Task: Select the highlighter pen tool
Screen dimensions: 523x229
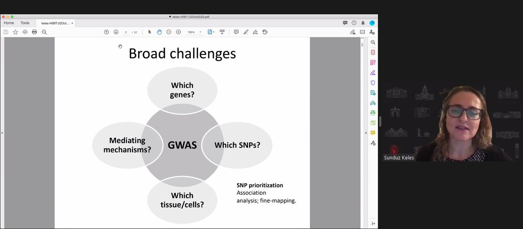Action: [x=246, y=32]
